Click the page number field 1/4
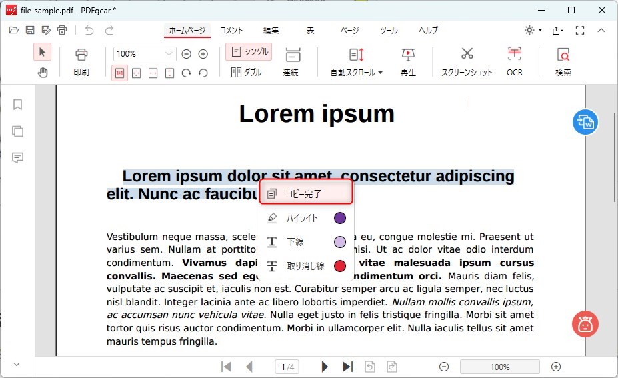Image resolution: width=618 pixels, height=378 pixels. point(287,367)
